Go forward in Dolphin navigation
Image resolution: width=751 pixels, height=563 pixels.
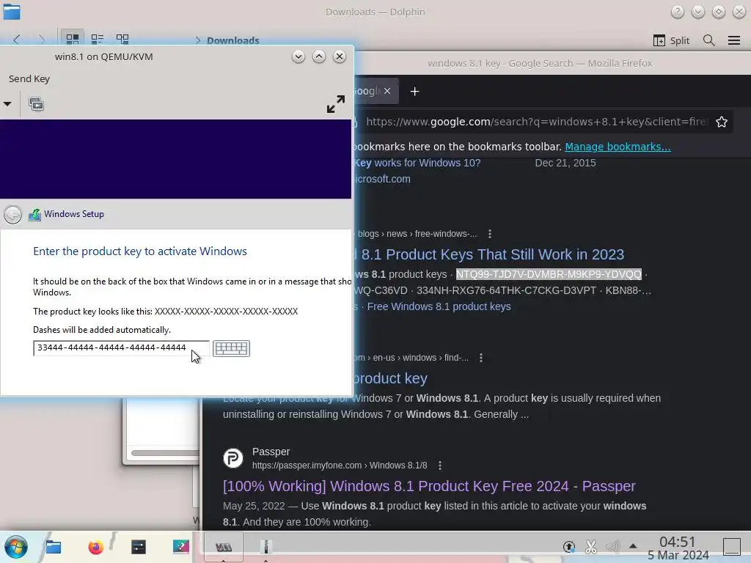point(42,40)
